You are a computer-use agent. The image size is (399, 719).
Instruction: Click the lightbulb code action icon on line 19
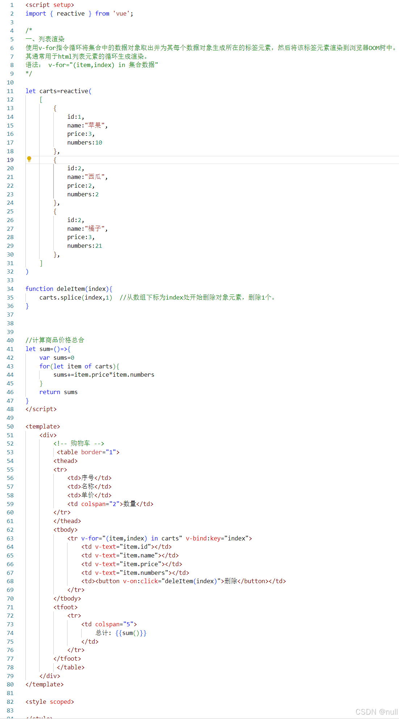[x=29, y=159]
